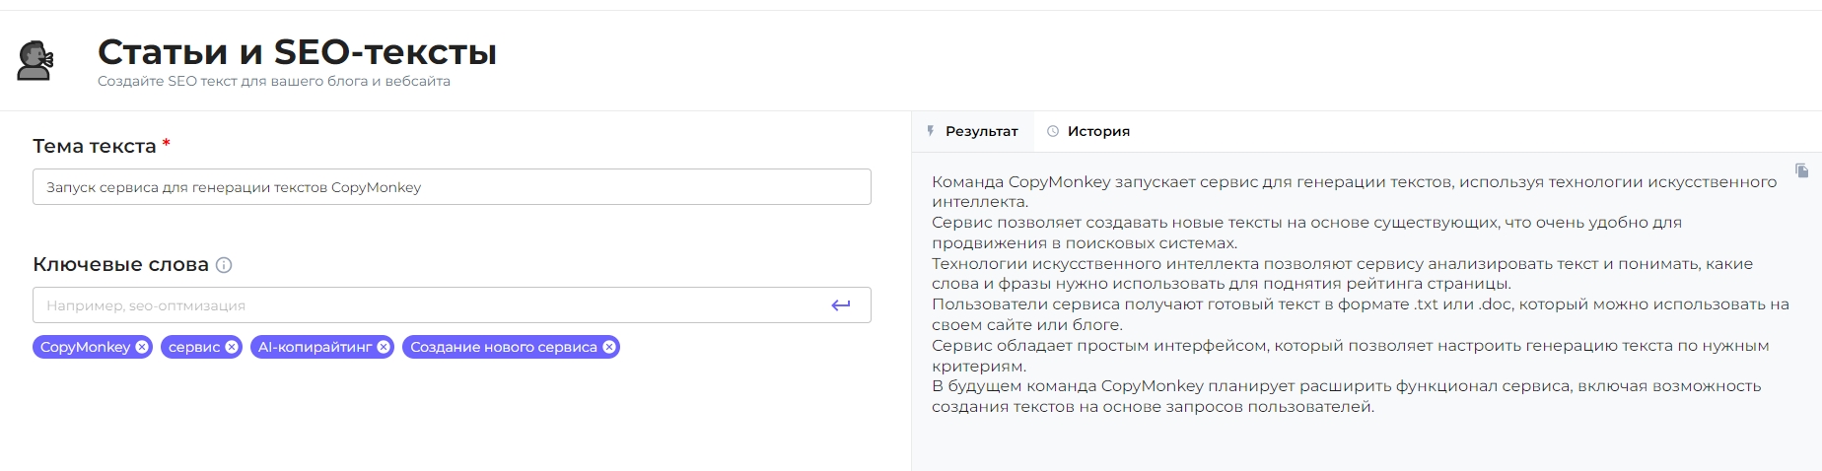Open the История tab
The height and width of the screenshot is (471, 1822).
[x=1088, y=131]
